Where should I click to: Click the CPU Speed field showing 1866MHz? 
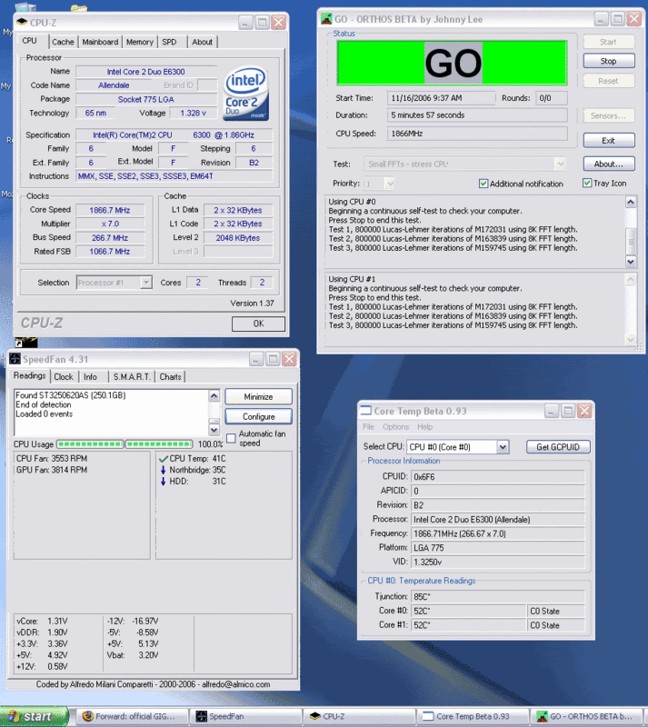477,134
